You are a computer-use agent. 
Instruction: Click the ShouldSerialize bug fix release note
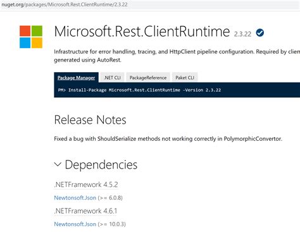[168, 139]
